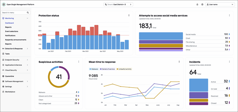Expand the Cloud Security chevron

click(27, 70)
